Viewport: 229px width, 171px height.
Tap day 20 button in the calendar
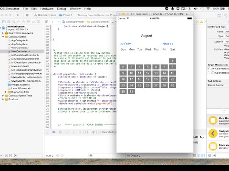(x=156, y=79)
